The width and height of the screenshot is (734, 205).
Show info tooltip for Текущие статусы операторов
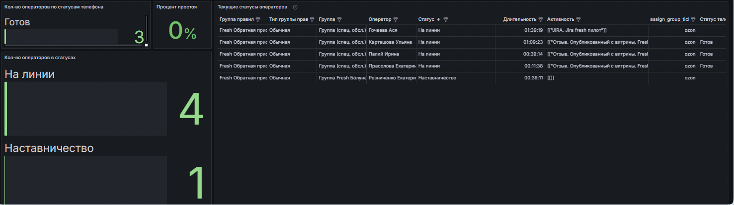point(295,7)
